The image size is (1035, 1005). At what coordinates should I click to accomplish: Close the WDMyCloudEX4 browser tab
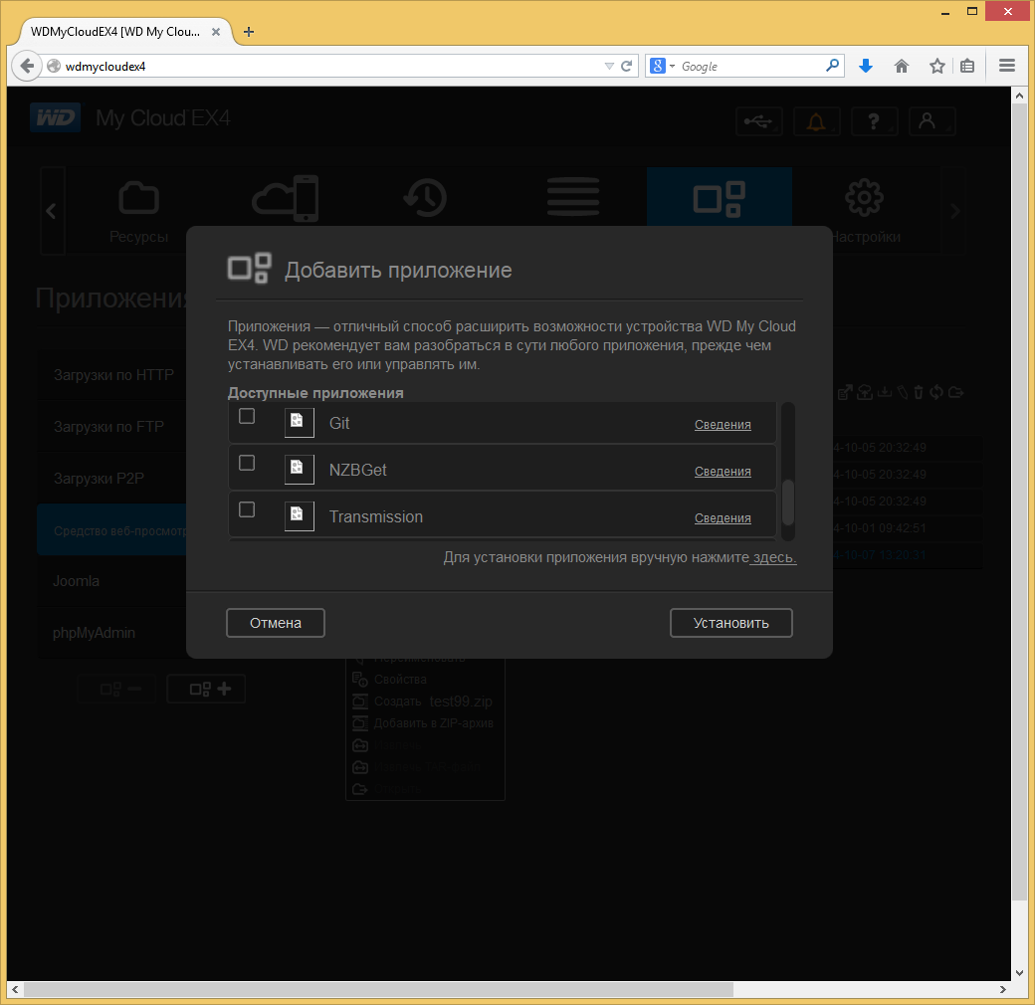(x=216, y=32)
